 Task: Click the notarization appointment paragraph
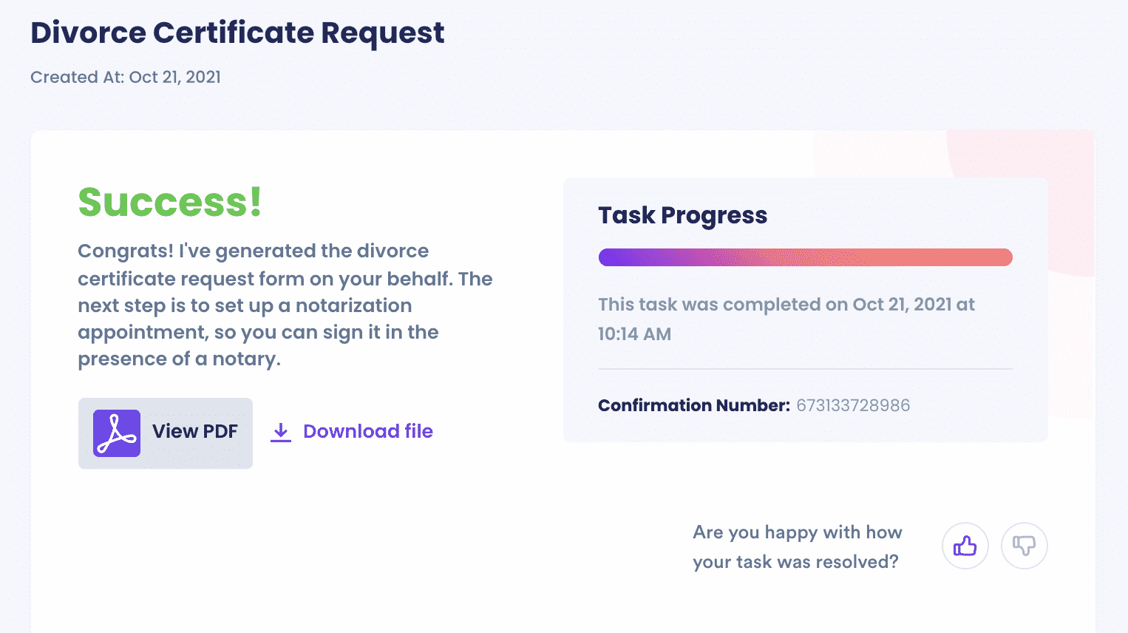click(285, 305)
